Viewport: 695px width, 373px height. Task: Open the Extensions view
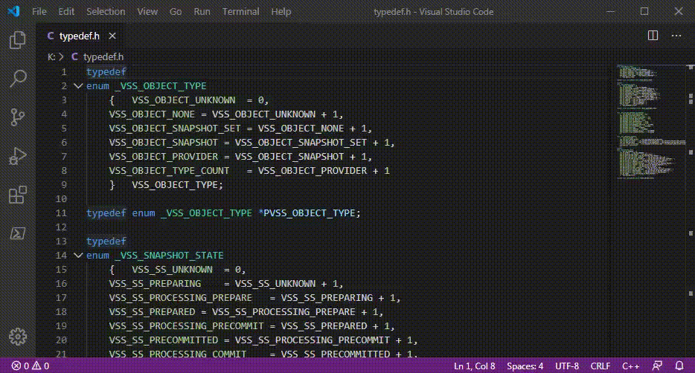pos(18,195)
